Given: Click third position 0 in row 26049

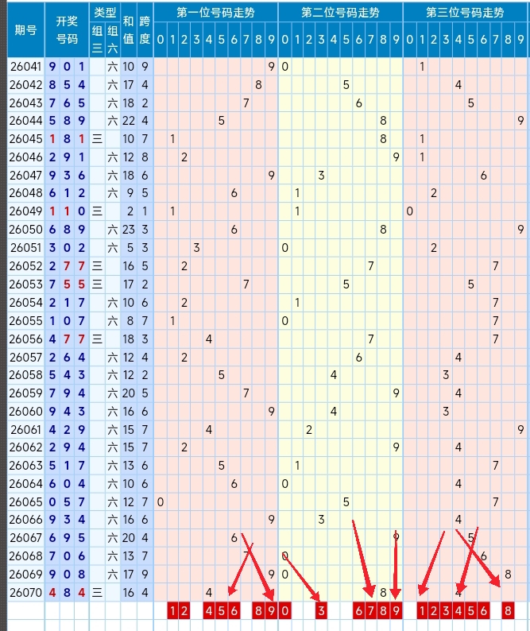Looking at the screenshot, I should coord(410,211).
